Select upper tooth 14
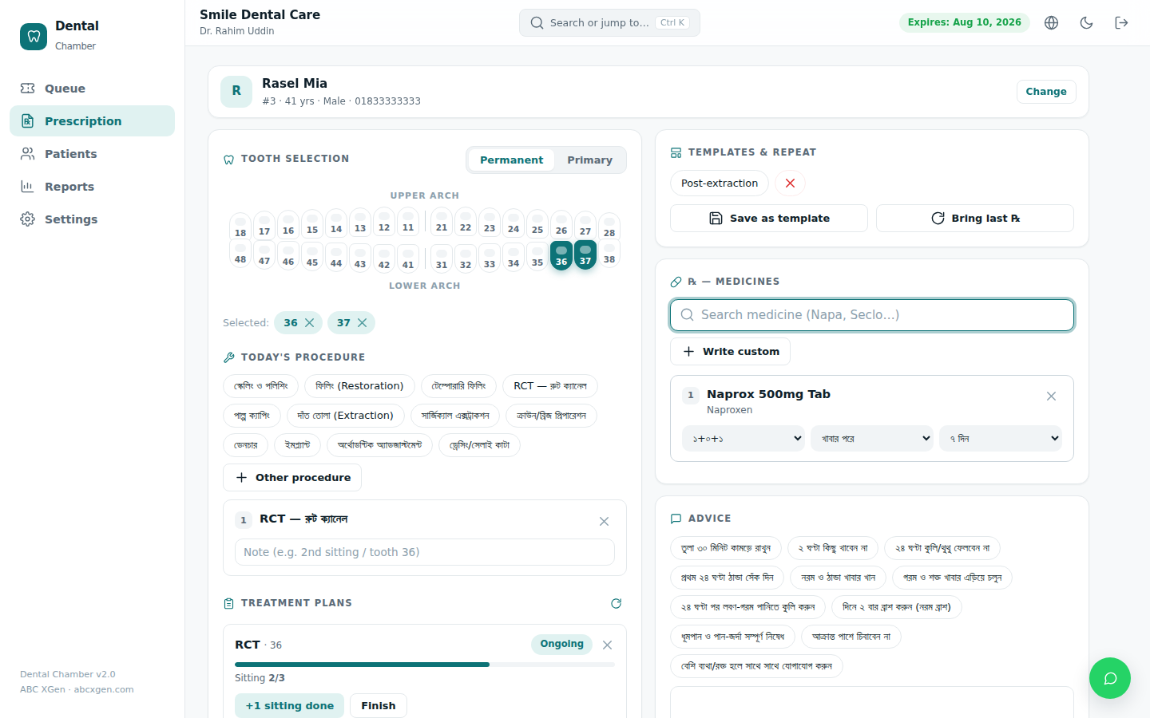 [336, 223]
